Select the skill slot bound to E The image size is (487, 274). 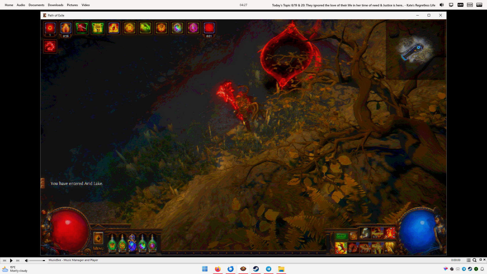pyautogui.click(x=365, y=248)
